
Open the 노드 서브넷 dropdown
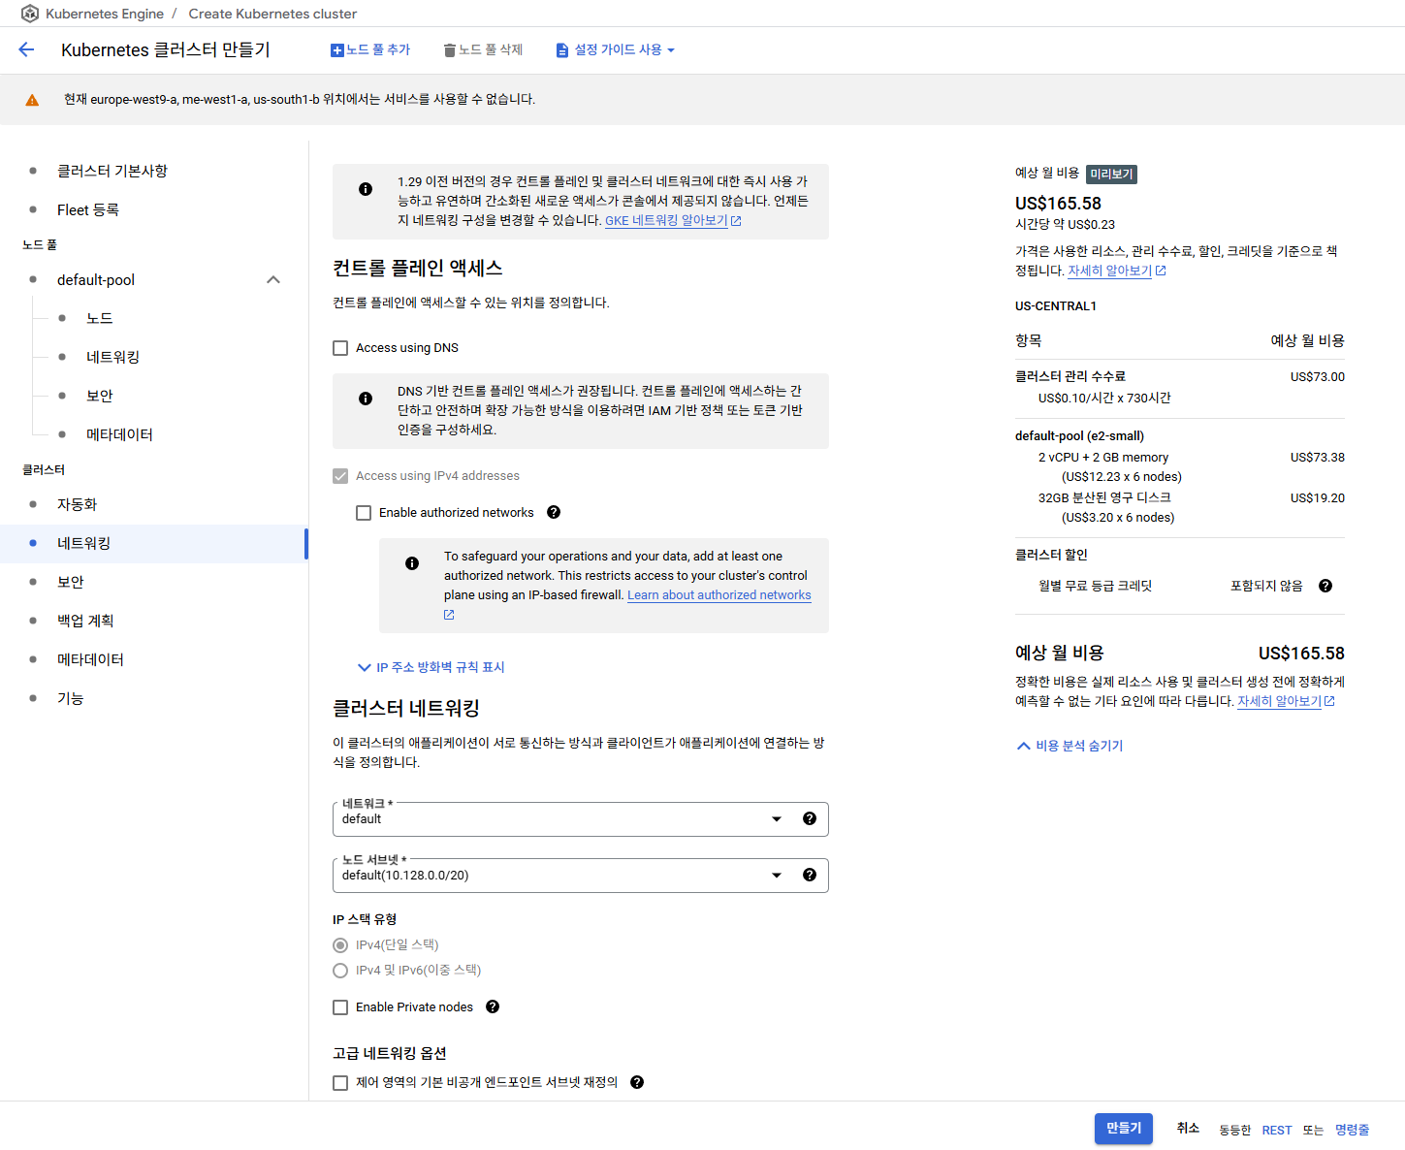point(580,876)
